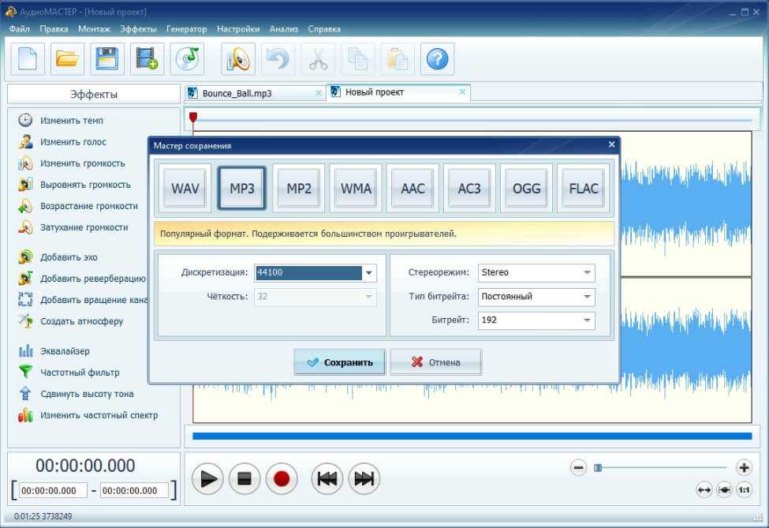This screenshot has width=769, height=528.
Task: Click the Отмена button
Action: pyautogui.click(x=435, y=362)
